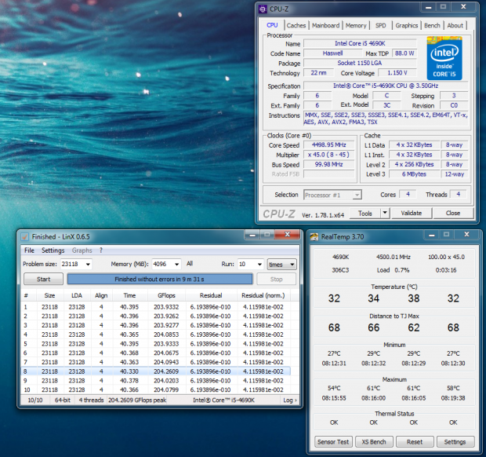Select the SPD tab
Viewport: 486px width, 457px height.
[x=380, y=25]
